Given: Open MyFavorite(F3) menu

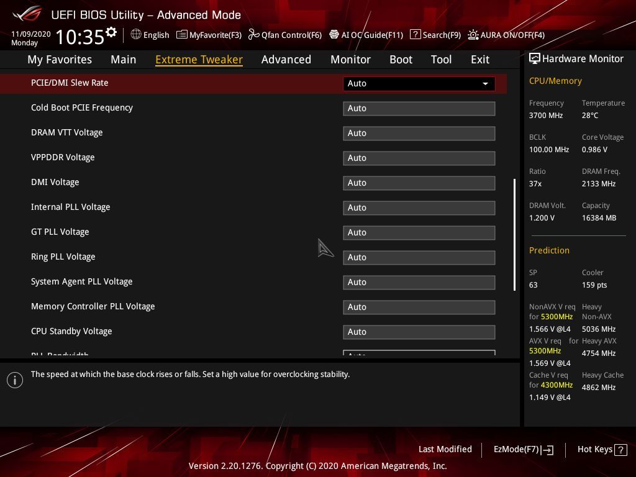Looking at the screenshot, I should (x=209, y=35).
